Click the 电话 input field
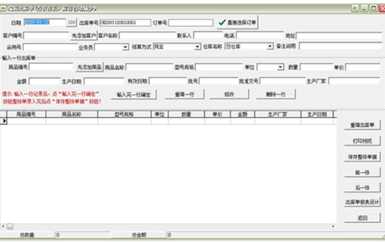The width and height of the screenshot is (385, 242). (259, 35)
